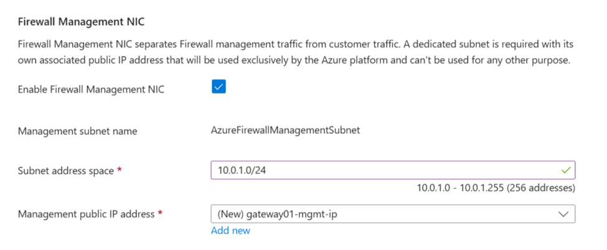
Task: Select the AzureFirewallManagementSubnet name text
Action: (x=285, y=131)
